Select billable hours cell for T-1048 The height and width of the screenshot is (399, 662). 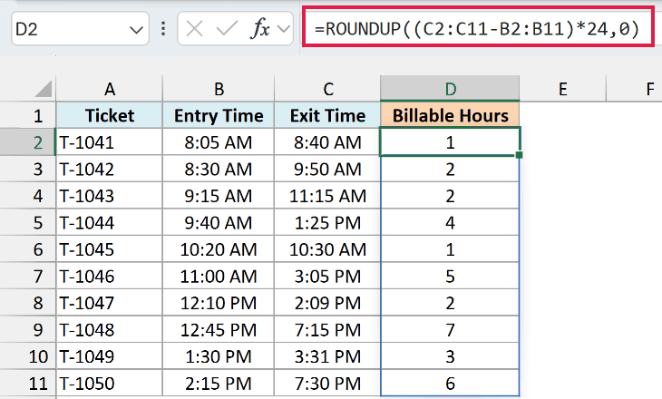click(x=450, y=330)
